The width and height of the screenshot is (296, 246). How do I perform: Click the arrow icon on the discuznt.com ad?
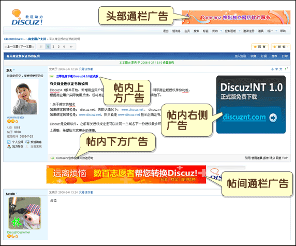(x=273, y=118)
